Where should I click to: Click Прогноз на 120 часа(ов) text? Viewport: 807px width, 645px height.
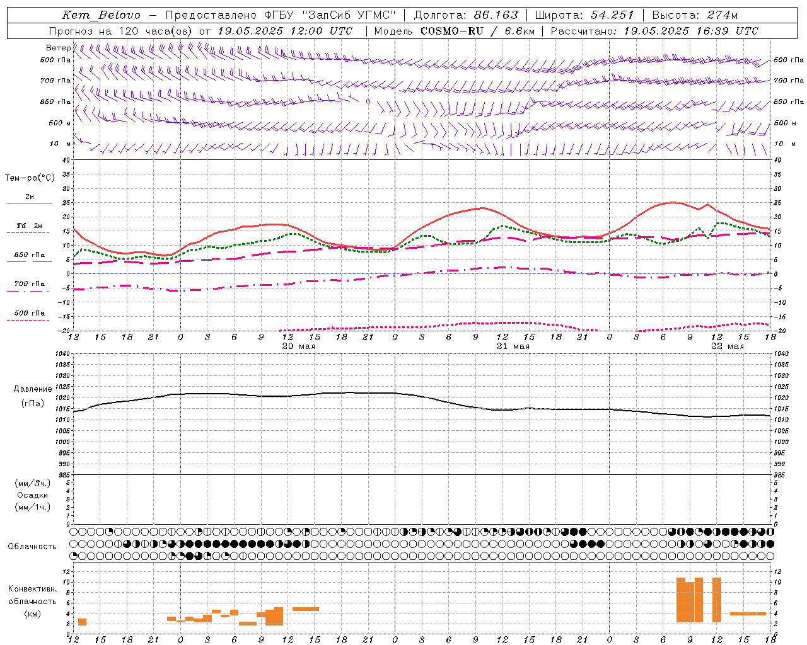coord(121,31)
